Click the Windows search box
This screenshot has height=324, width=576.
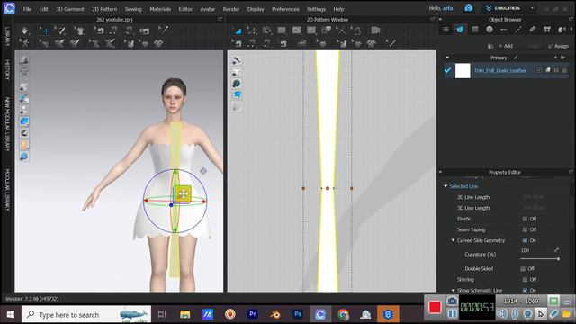(x=86, y=314)
